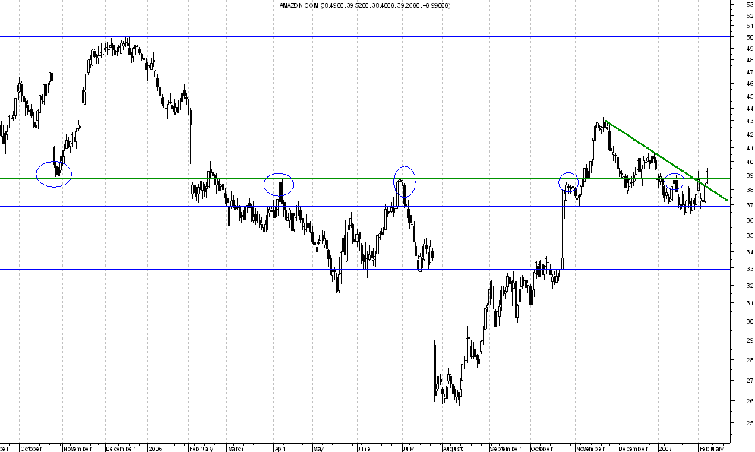Select the 31 price label on the price axis
The width and height of the screenshot is (755, 452).
click(x=750, y=303)
